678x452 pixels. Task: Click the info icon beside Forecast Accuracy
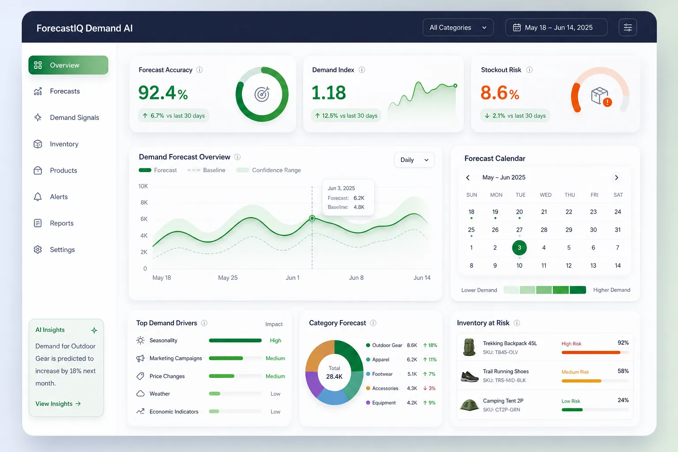point(200,70)
